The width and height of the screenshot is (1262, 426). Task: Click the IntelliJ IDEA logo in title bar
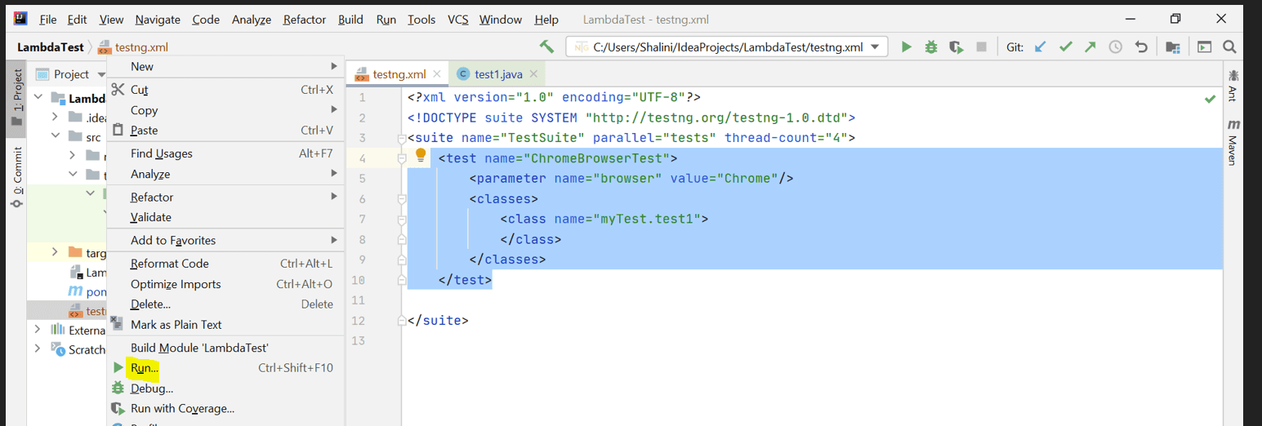pos(20,19)
